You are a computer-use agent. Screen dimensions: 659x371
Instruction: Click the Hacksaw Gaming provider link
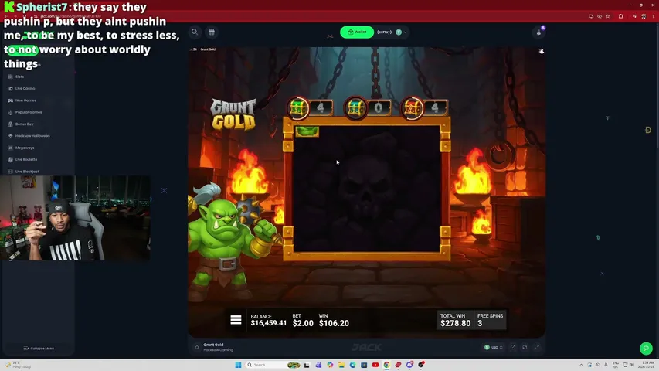(x=218, y=350)
